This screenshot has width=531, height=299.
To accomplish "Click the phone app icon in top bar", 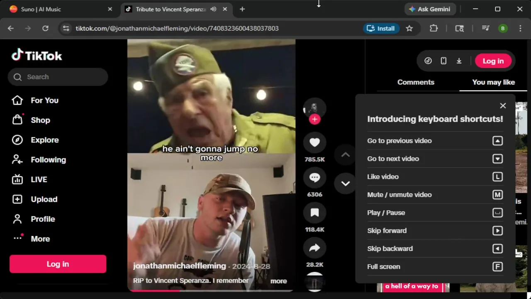I will [x=443, y=61].
